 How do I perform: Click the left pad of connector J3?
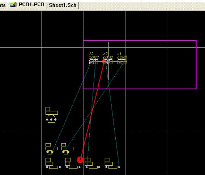coord(91,61)
